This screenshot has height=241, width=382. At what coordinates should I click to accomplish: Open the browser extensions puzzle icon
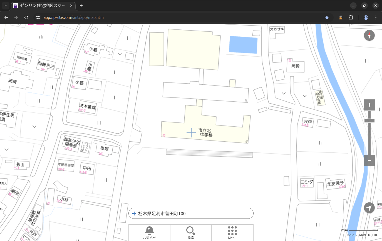[351, 17]
